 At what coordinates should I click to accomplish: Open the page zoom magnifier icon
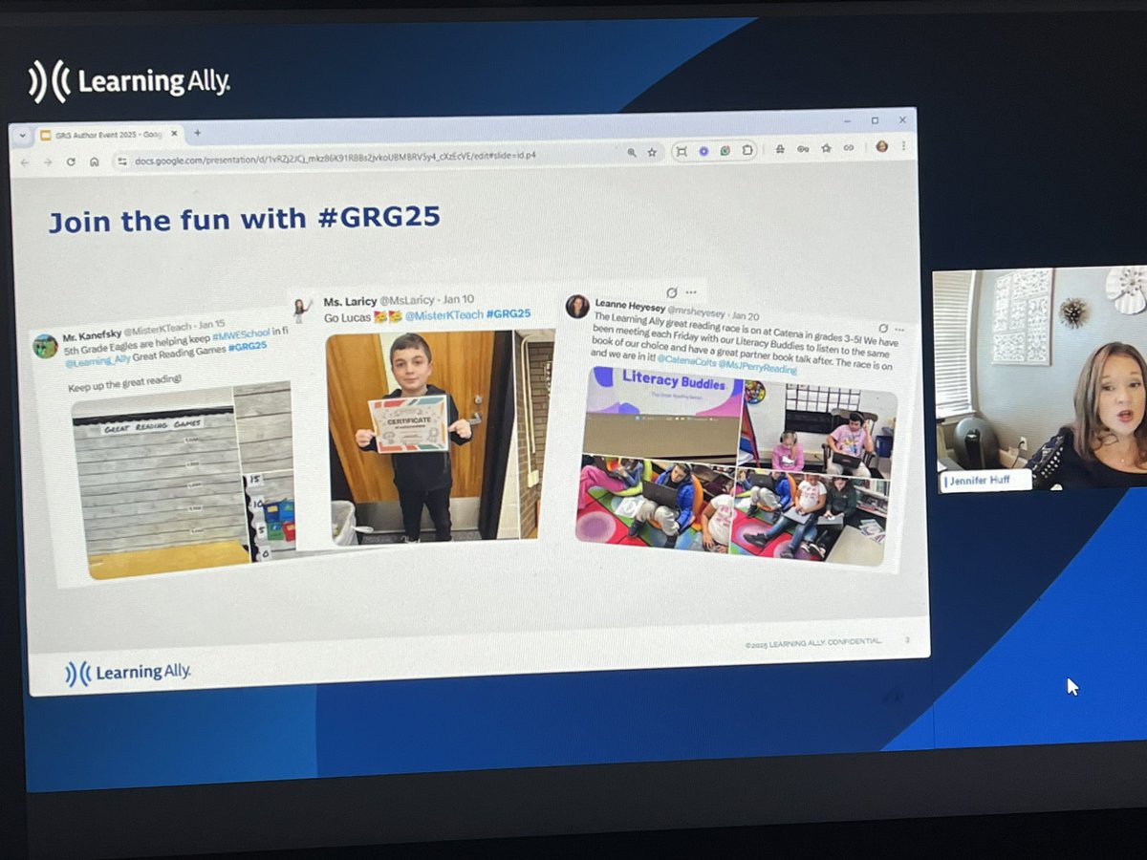point(631,152)
